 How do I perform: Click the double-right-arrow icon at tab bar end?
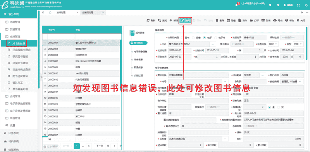pos(302,12)
